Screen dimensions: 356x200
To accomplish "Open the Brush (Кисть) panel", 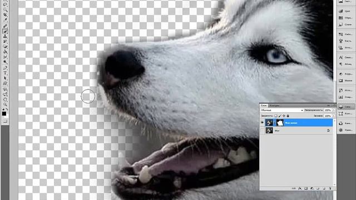I will [346, 41].
